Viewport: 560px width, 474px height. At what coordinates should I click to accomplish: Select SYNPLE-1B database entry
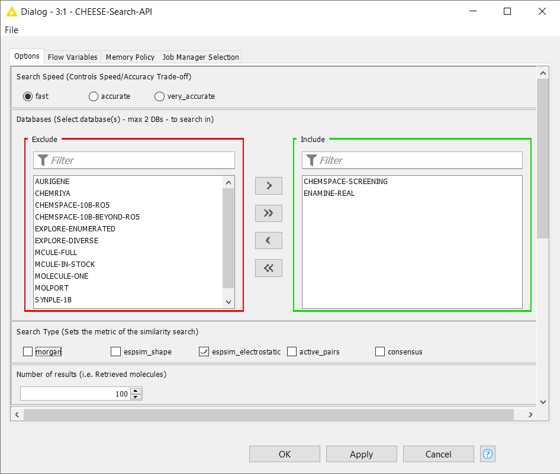(128, 299)
